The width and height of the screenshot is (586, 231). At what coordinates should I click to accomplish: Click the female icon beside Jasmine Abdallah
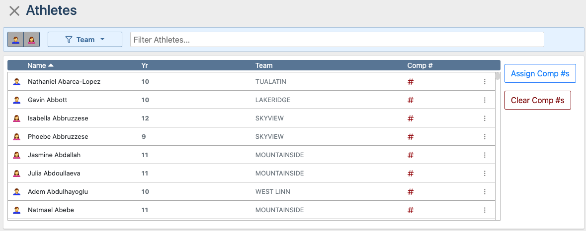click(x=16, y=155)
